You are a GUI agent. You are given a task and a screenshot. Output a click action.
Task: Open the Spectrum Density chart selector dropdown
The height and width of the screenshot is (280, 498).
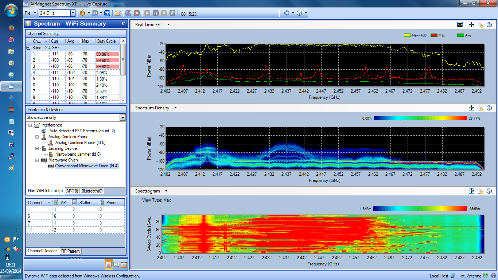pyautogui.click(x=175, y=108)
